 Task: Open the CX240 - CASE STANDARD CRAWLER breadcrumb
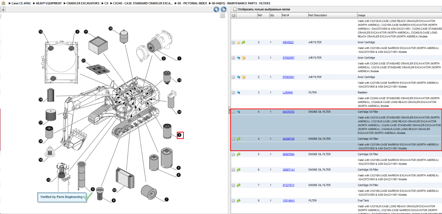[143, 3]
